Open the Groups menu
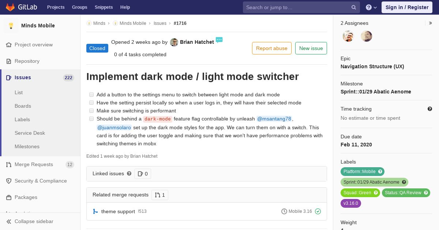 [79, 7]
